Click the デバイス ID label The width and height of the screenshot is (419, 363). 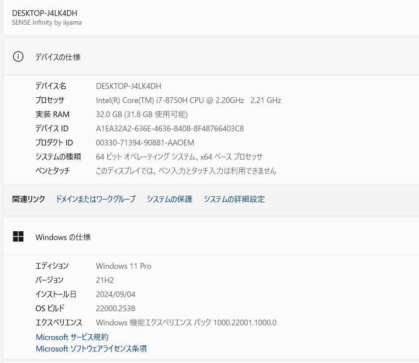[52, 129]
